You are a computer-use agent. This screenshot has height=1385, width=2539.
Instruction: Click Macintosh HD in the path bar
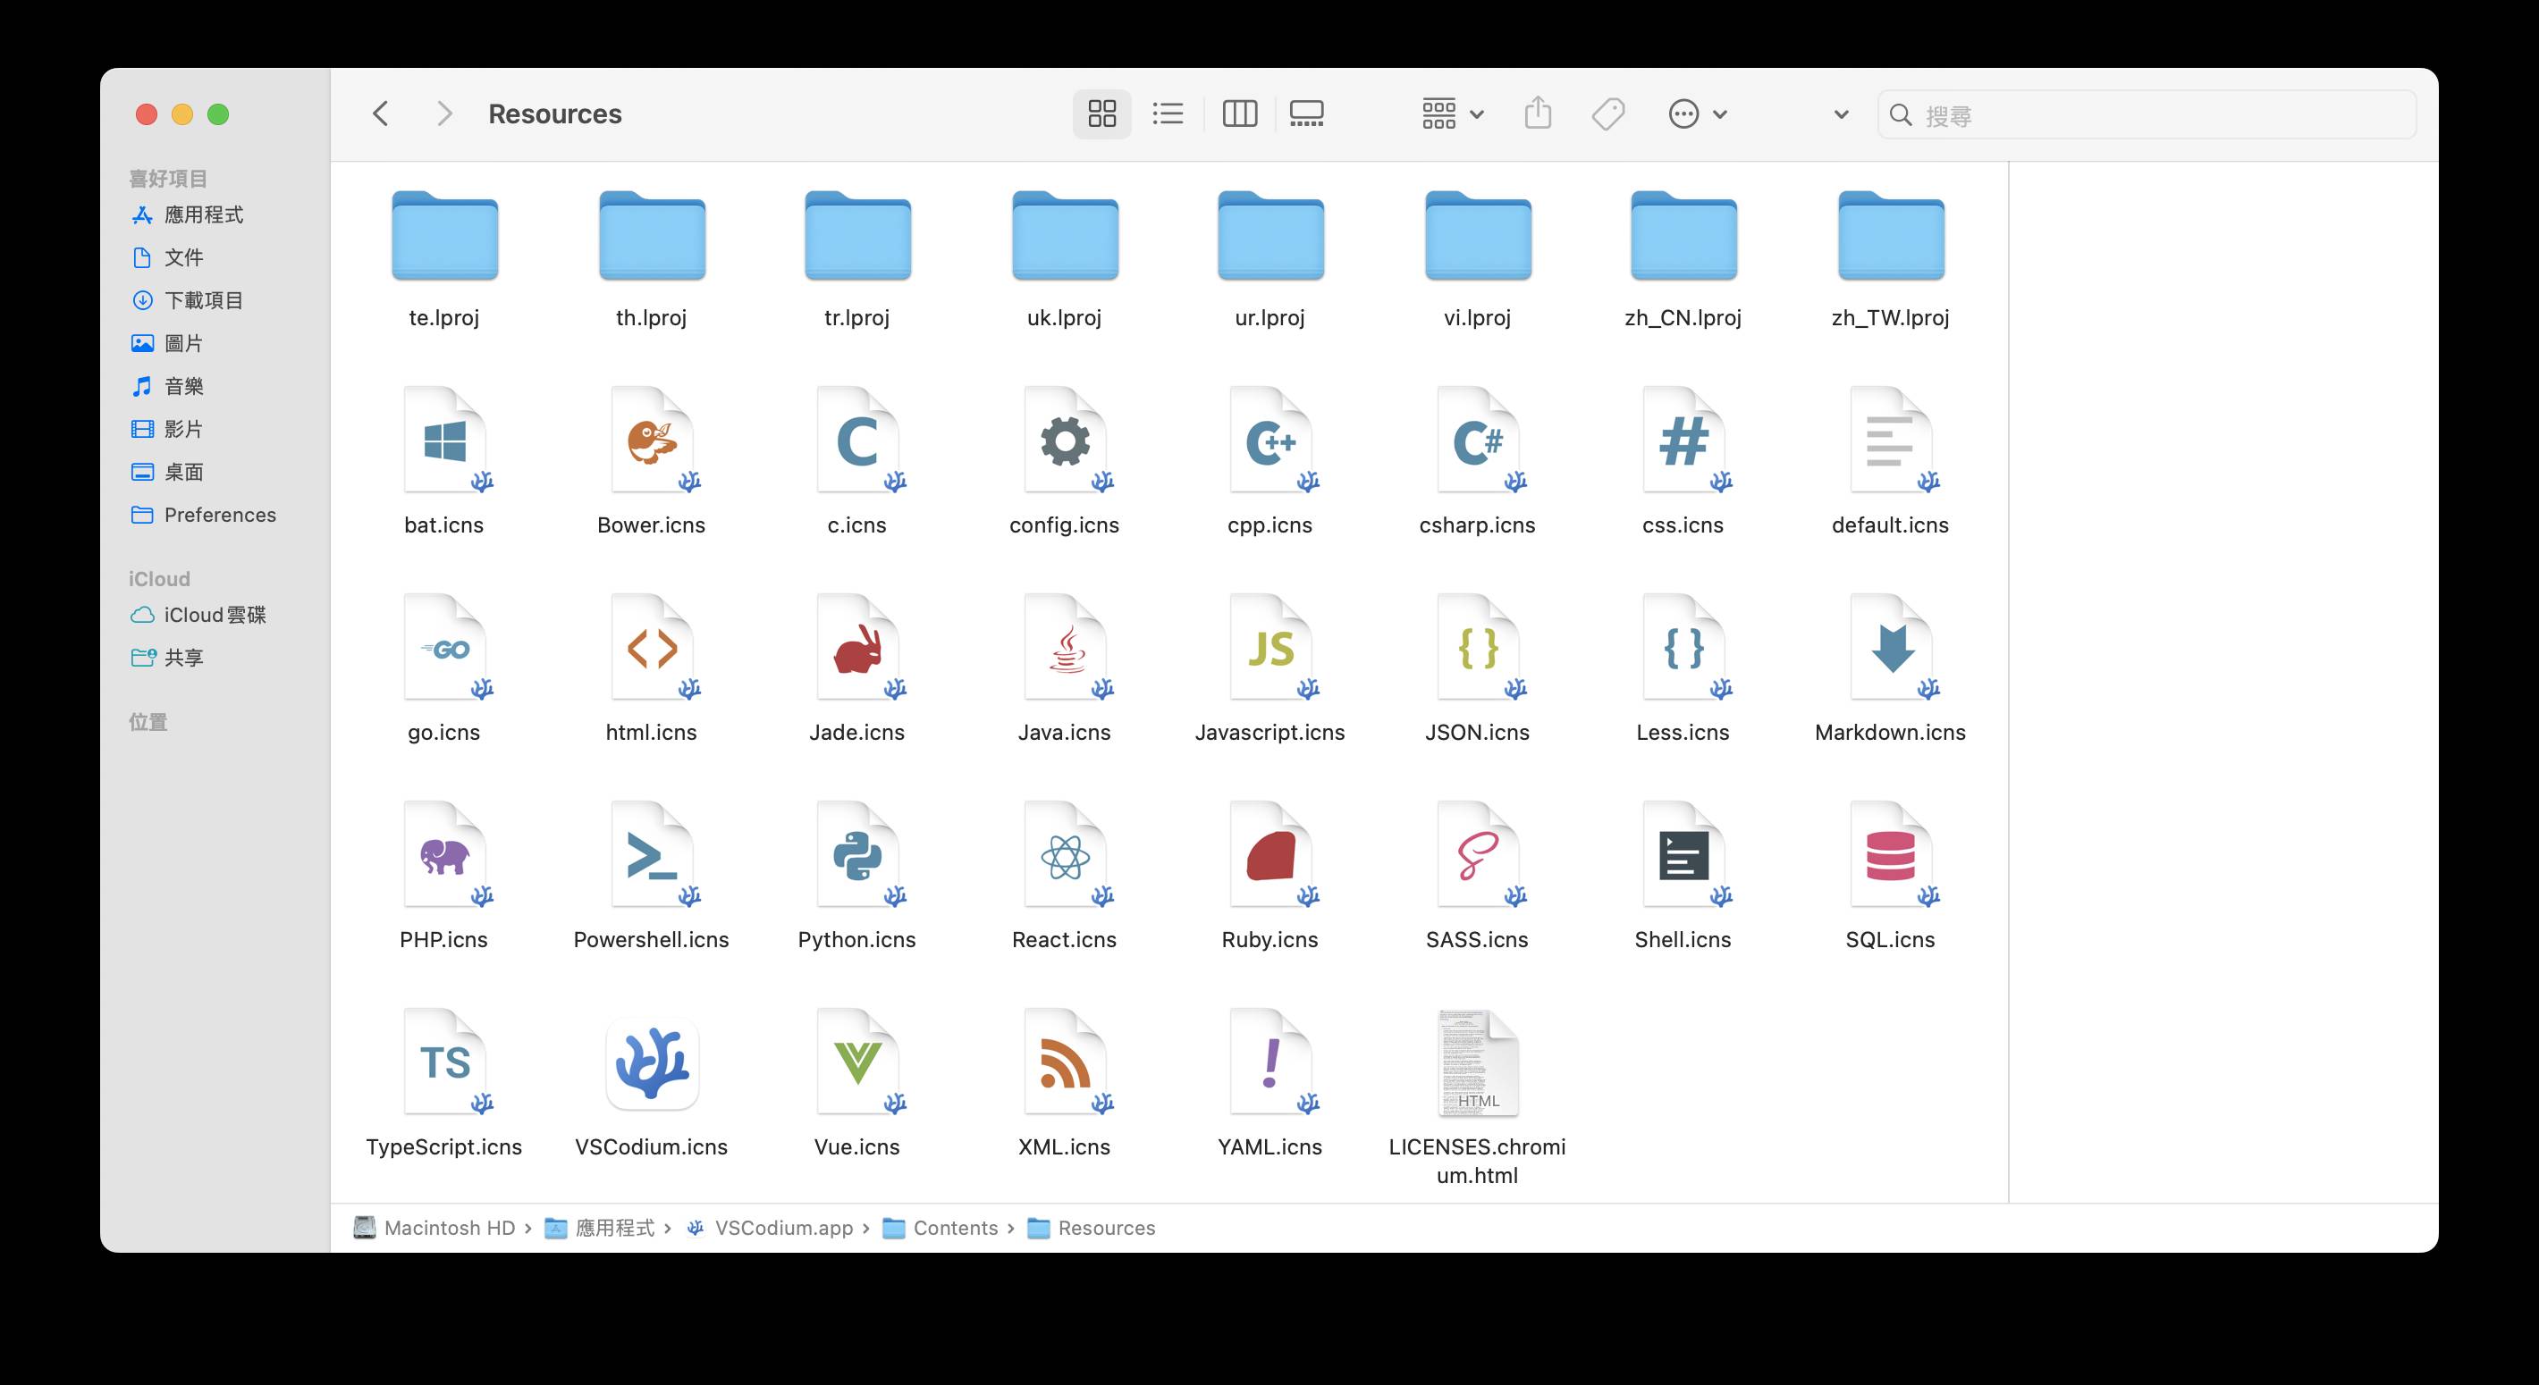[x=434, y=1228]
